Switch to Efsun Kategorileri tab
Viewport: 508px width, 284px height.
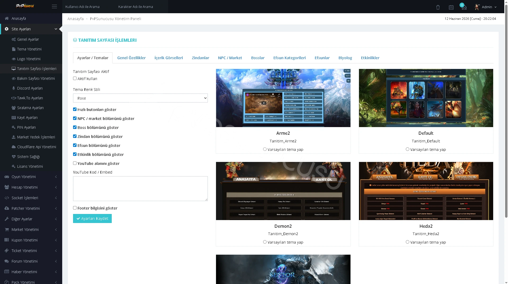pyautogui.click(x=289, y=58)
